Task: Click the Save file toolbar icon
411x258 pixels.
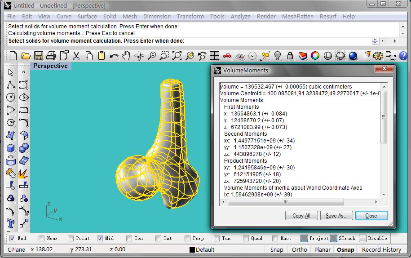Action: point(39,56)
